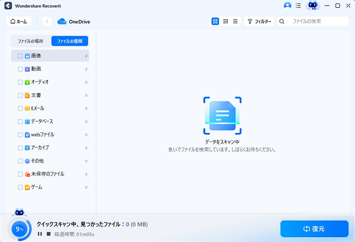Open the フィルター filter dropdown
The width and height of the screenshot is (355, 242).
(259, 21)
